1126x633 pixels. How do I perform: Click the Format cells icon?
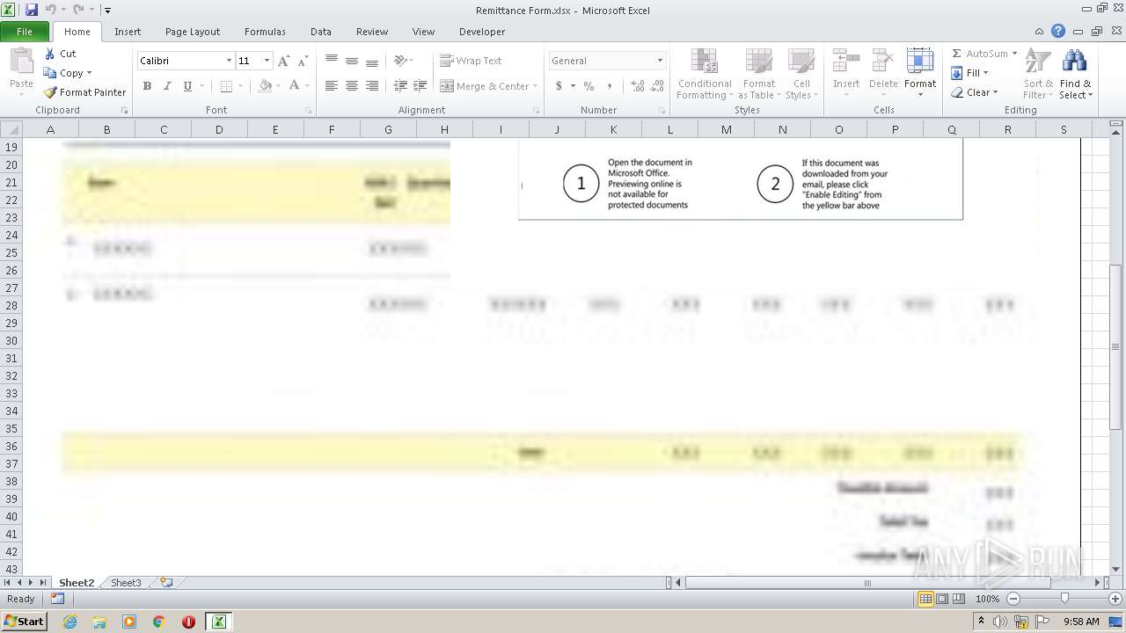coord(920,62)
